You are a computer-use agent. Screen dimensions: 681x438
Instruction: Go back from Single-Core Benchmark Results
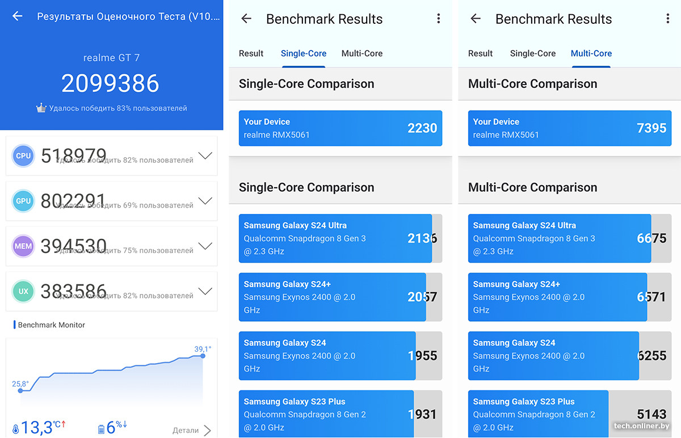(246, 19)
